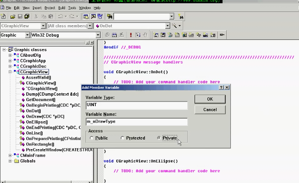Click the Open file folder icon
Image resolution: width=299 pixels, height=183 pixels.
coord(13,16)
